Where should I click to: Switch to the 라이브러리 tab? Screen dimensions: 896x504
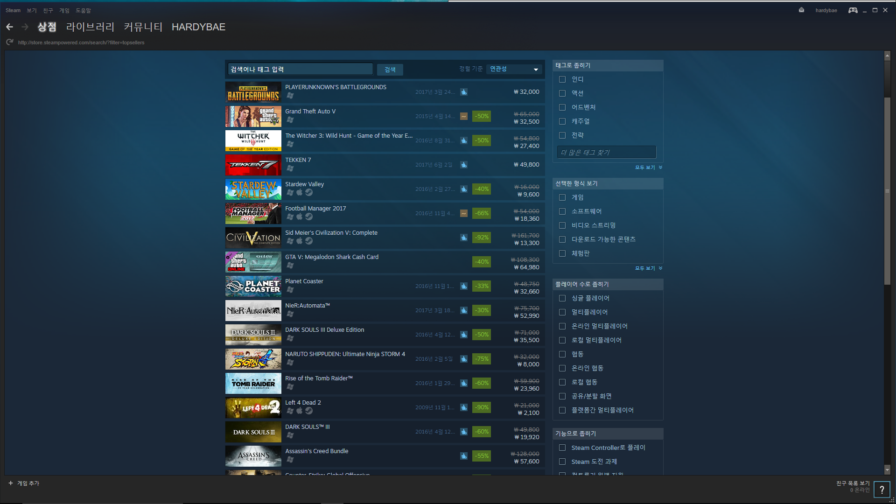pos(90,27)
